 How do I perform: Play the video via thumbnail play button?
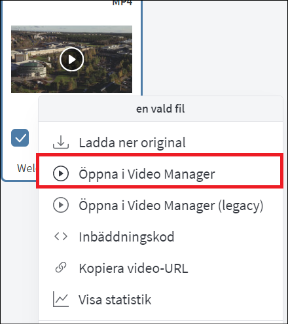[71, 59]
